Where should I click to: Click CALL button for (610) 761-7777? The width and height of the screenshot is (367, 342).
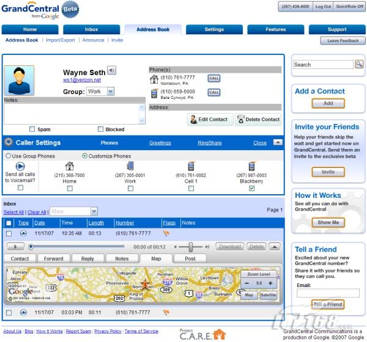[213, 78]
